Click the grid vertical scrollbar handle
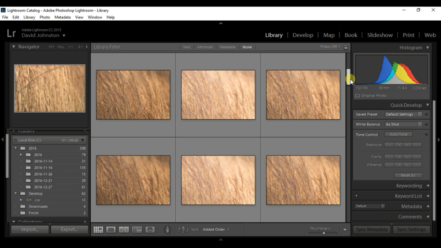The width and height of the screenshot is (441, 248). pos(348,77)
